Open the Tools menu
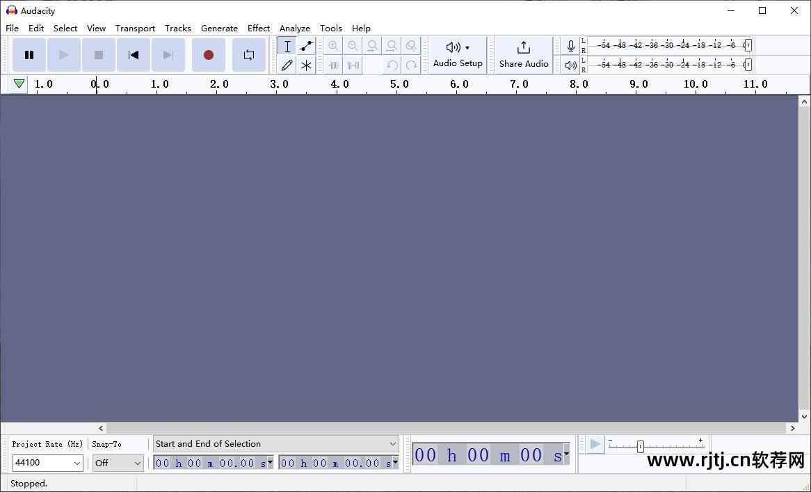811x492 pixels. point(330,28)
